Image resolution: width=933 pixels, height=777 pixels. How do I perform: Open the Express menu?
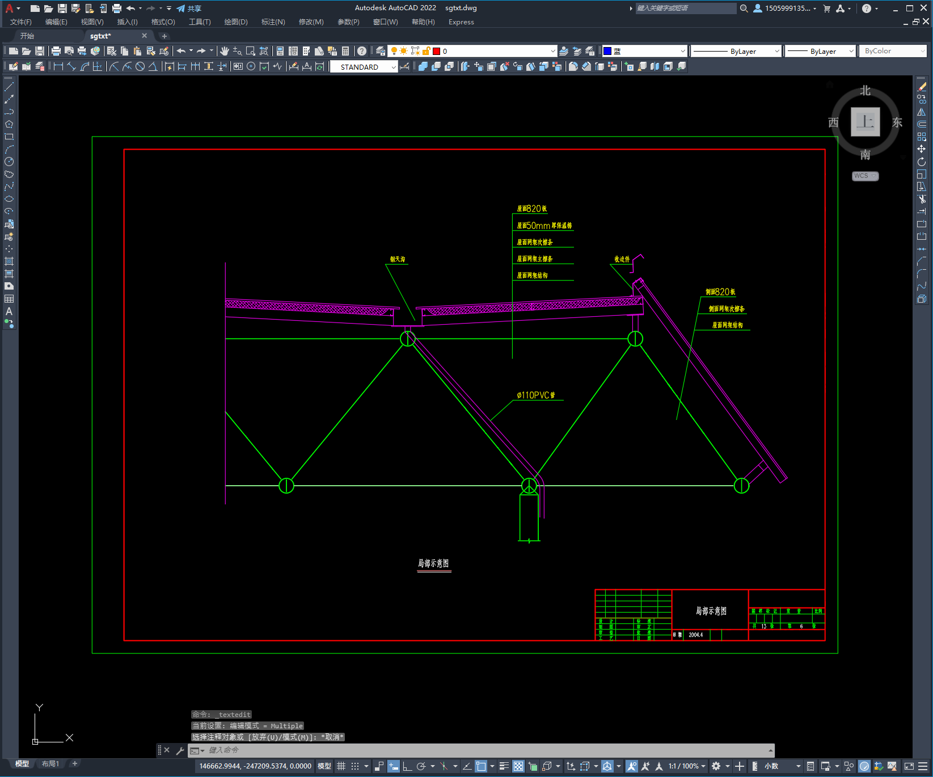tap(461, 22)
